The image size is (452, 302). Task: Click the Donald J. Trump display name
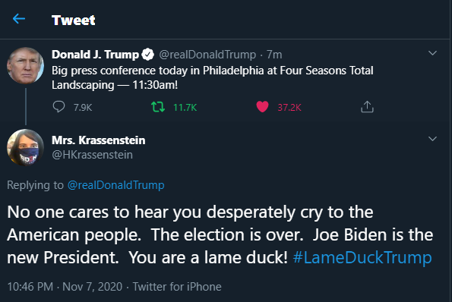96,55
